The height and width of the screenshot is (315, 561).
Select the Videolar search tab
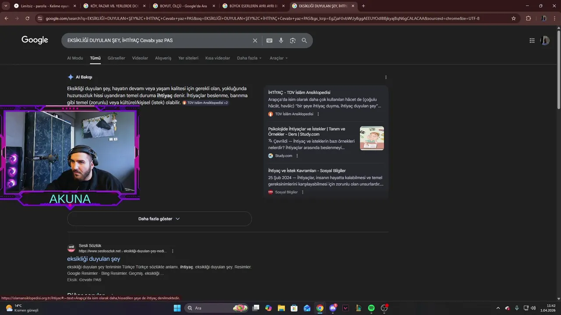140,58
